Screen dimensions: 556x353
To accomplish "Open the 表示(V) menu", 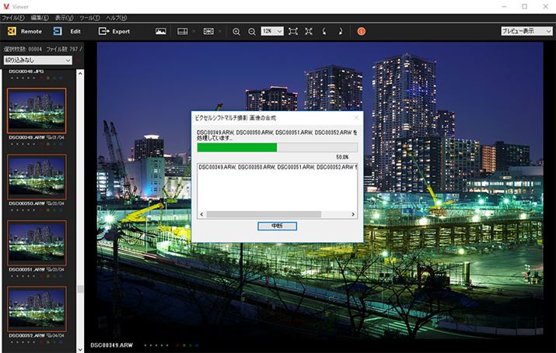I will (65, 16).
